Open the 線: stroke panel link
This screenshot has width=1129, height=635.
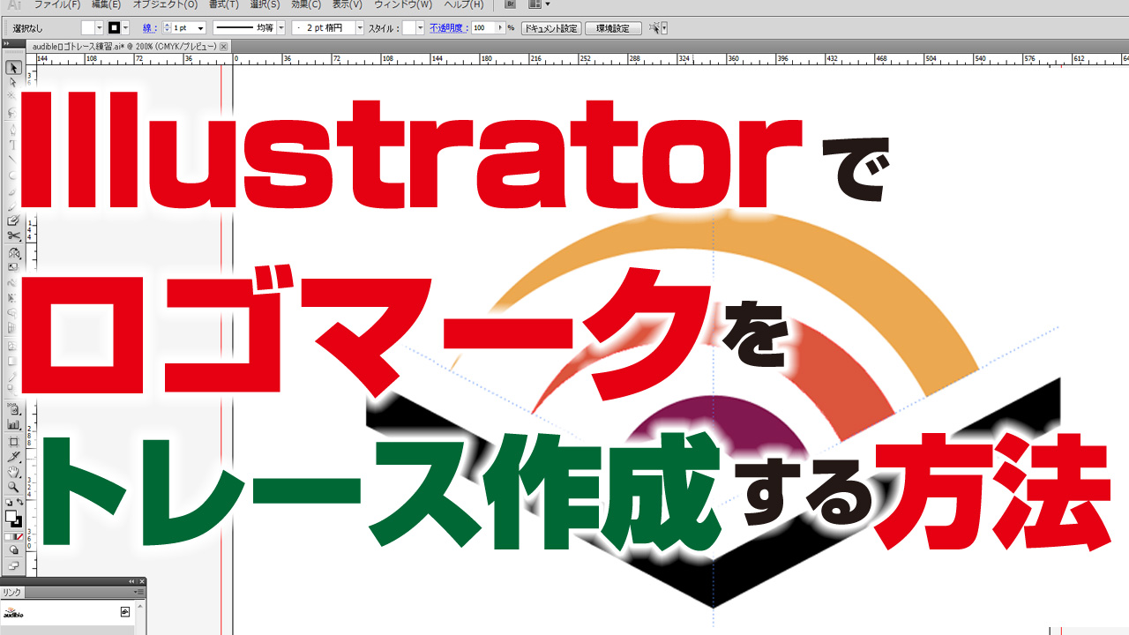click(x=150, y=28)
